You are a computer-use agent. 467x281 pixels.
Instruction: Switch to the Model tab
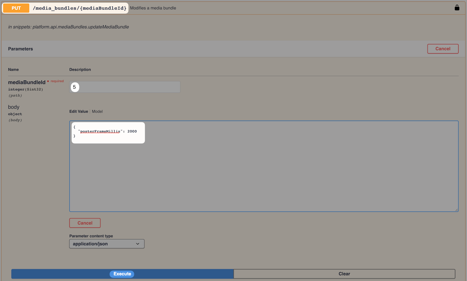coord(97,112)
